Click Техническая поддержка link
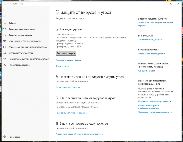The height and width of the screenshot is (142, 183). coord(150,39)
